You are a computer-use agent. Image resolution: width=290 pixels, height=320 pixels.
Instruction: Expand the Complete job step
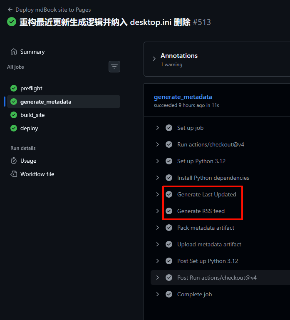click(157, 294)
